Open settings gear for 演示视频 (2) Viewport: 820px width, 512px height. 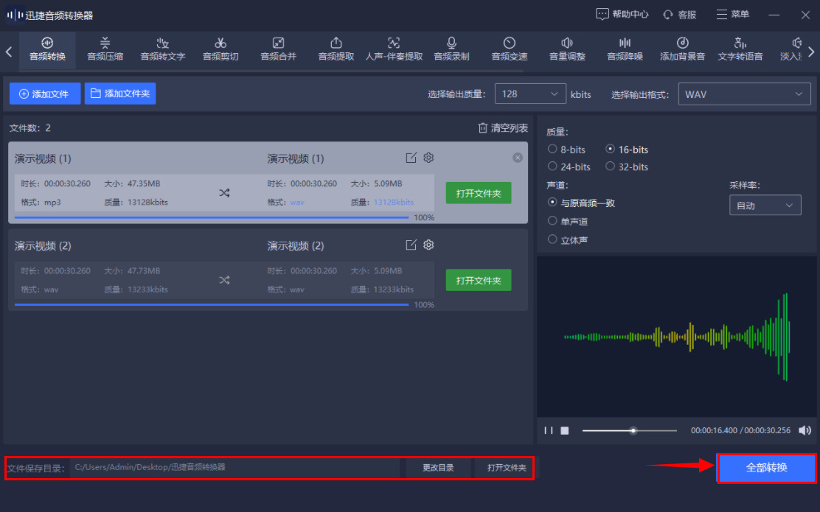tap(429, 245)
